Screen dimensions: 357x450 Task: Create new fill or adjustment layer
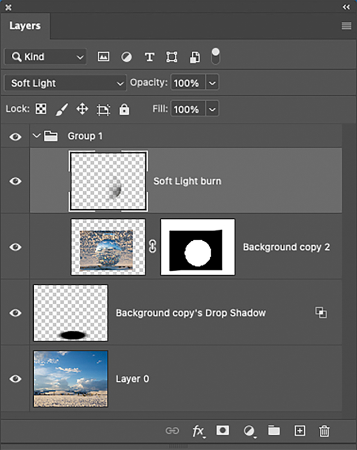(248, 431)
